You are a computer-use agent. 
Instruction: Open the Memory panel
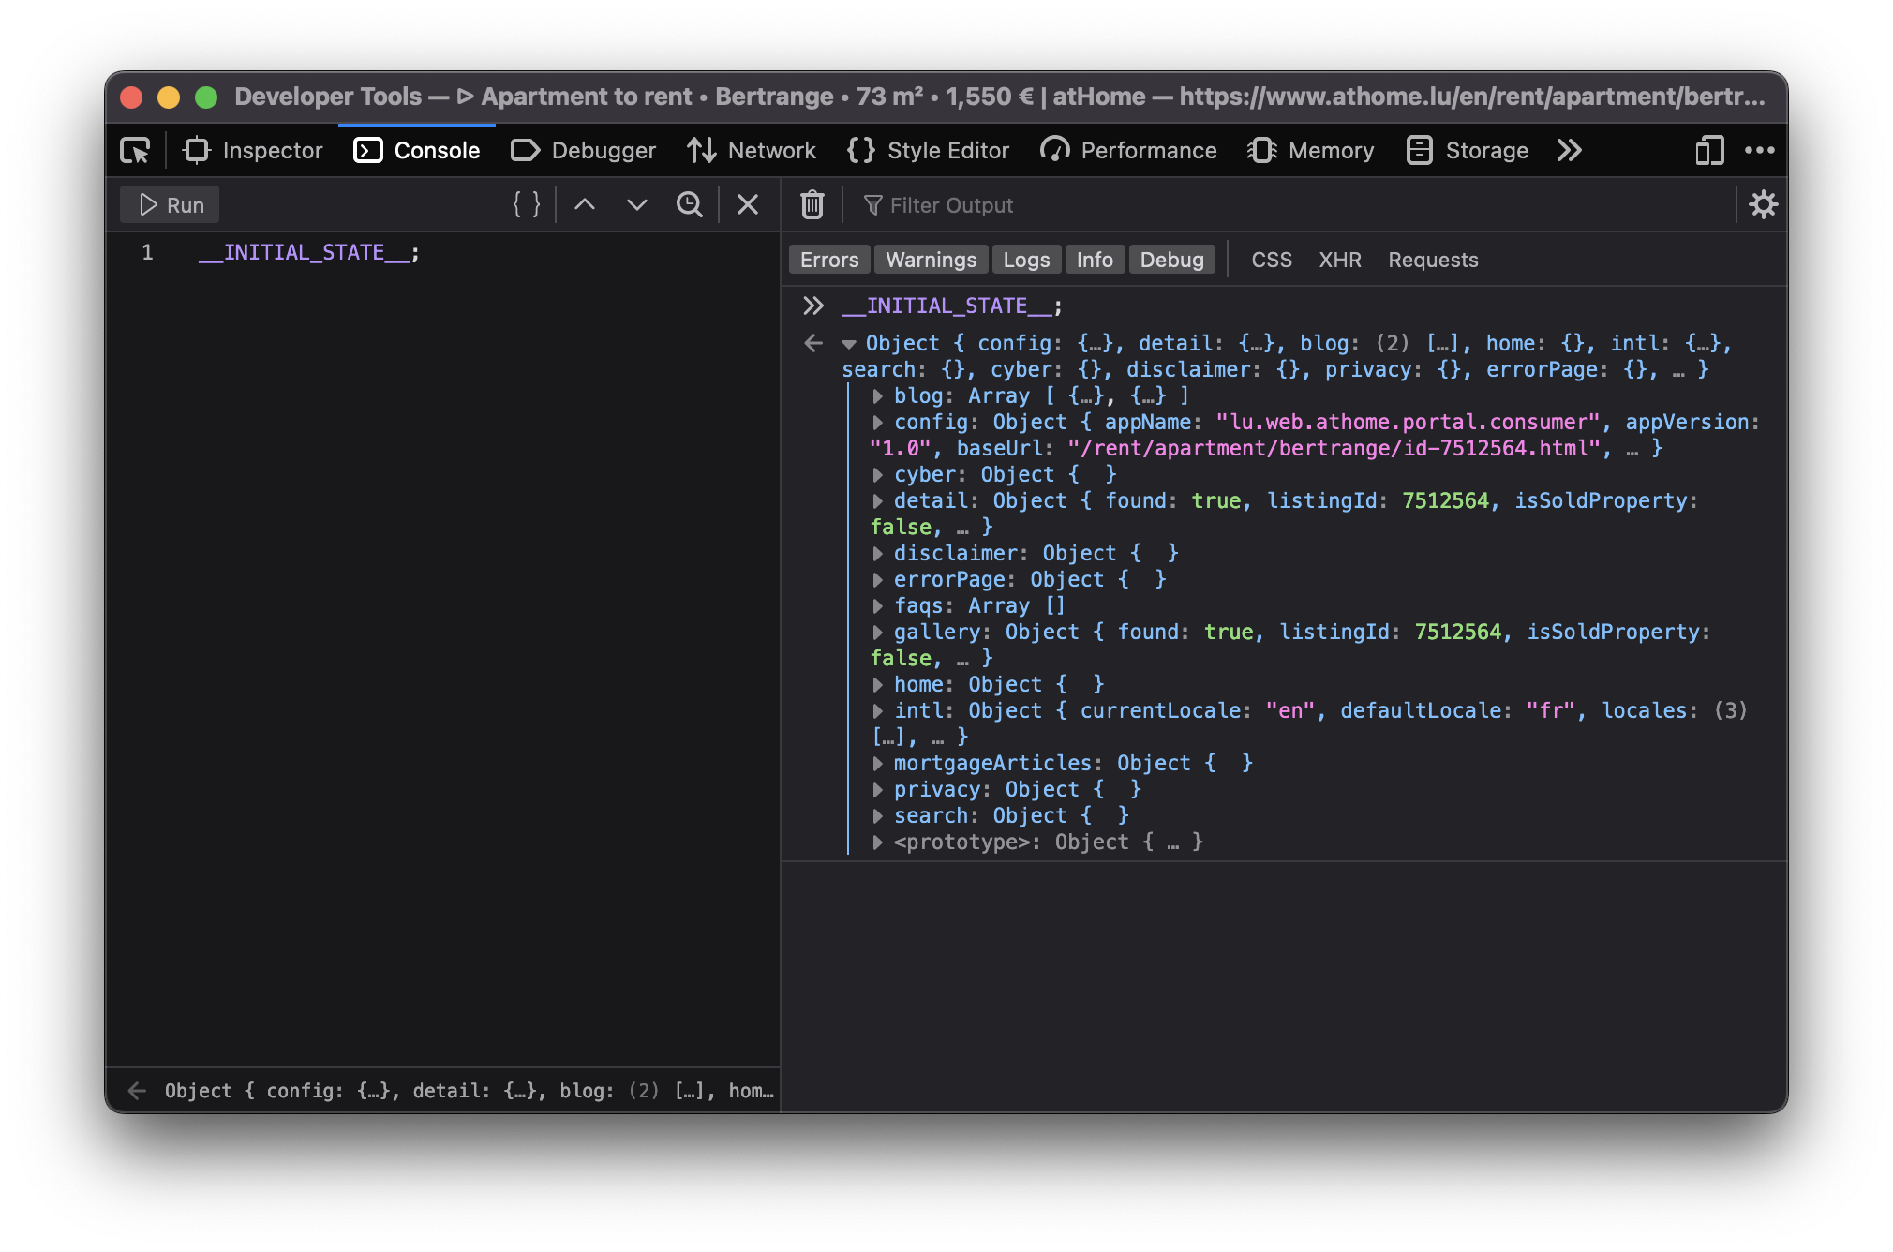(1310, 150)
